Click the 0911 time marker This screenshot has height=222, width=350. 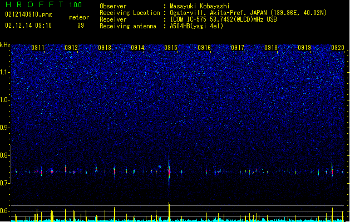click(x=38, y=48)
